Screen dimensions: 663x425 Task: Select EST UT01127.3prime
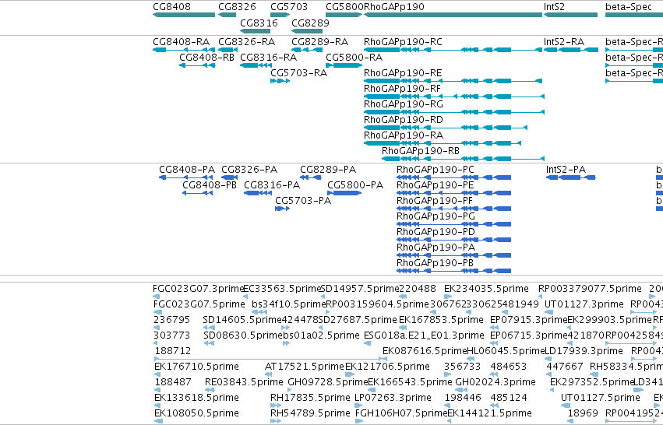548,313
